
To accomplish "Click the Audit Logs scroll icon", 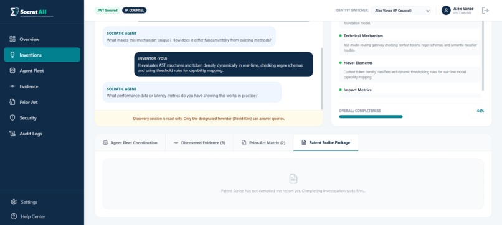I will [12, 134].
